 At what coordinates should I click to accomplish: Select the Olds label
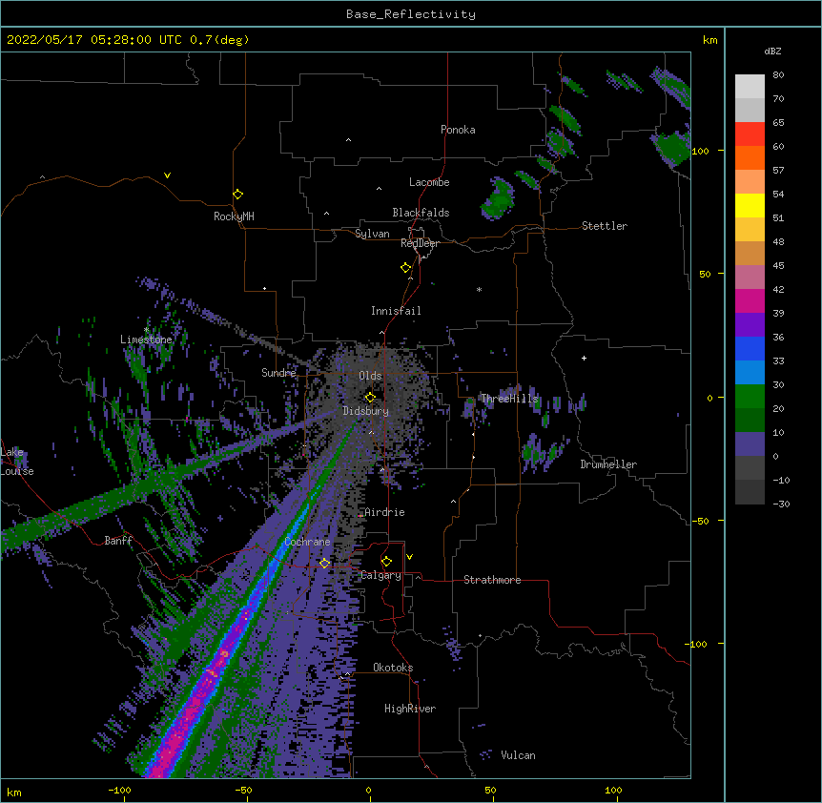click(370, 376)
